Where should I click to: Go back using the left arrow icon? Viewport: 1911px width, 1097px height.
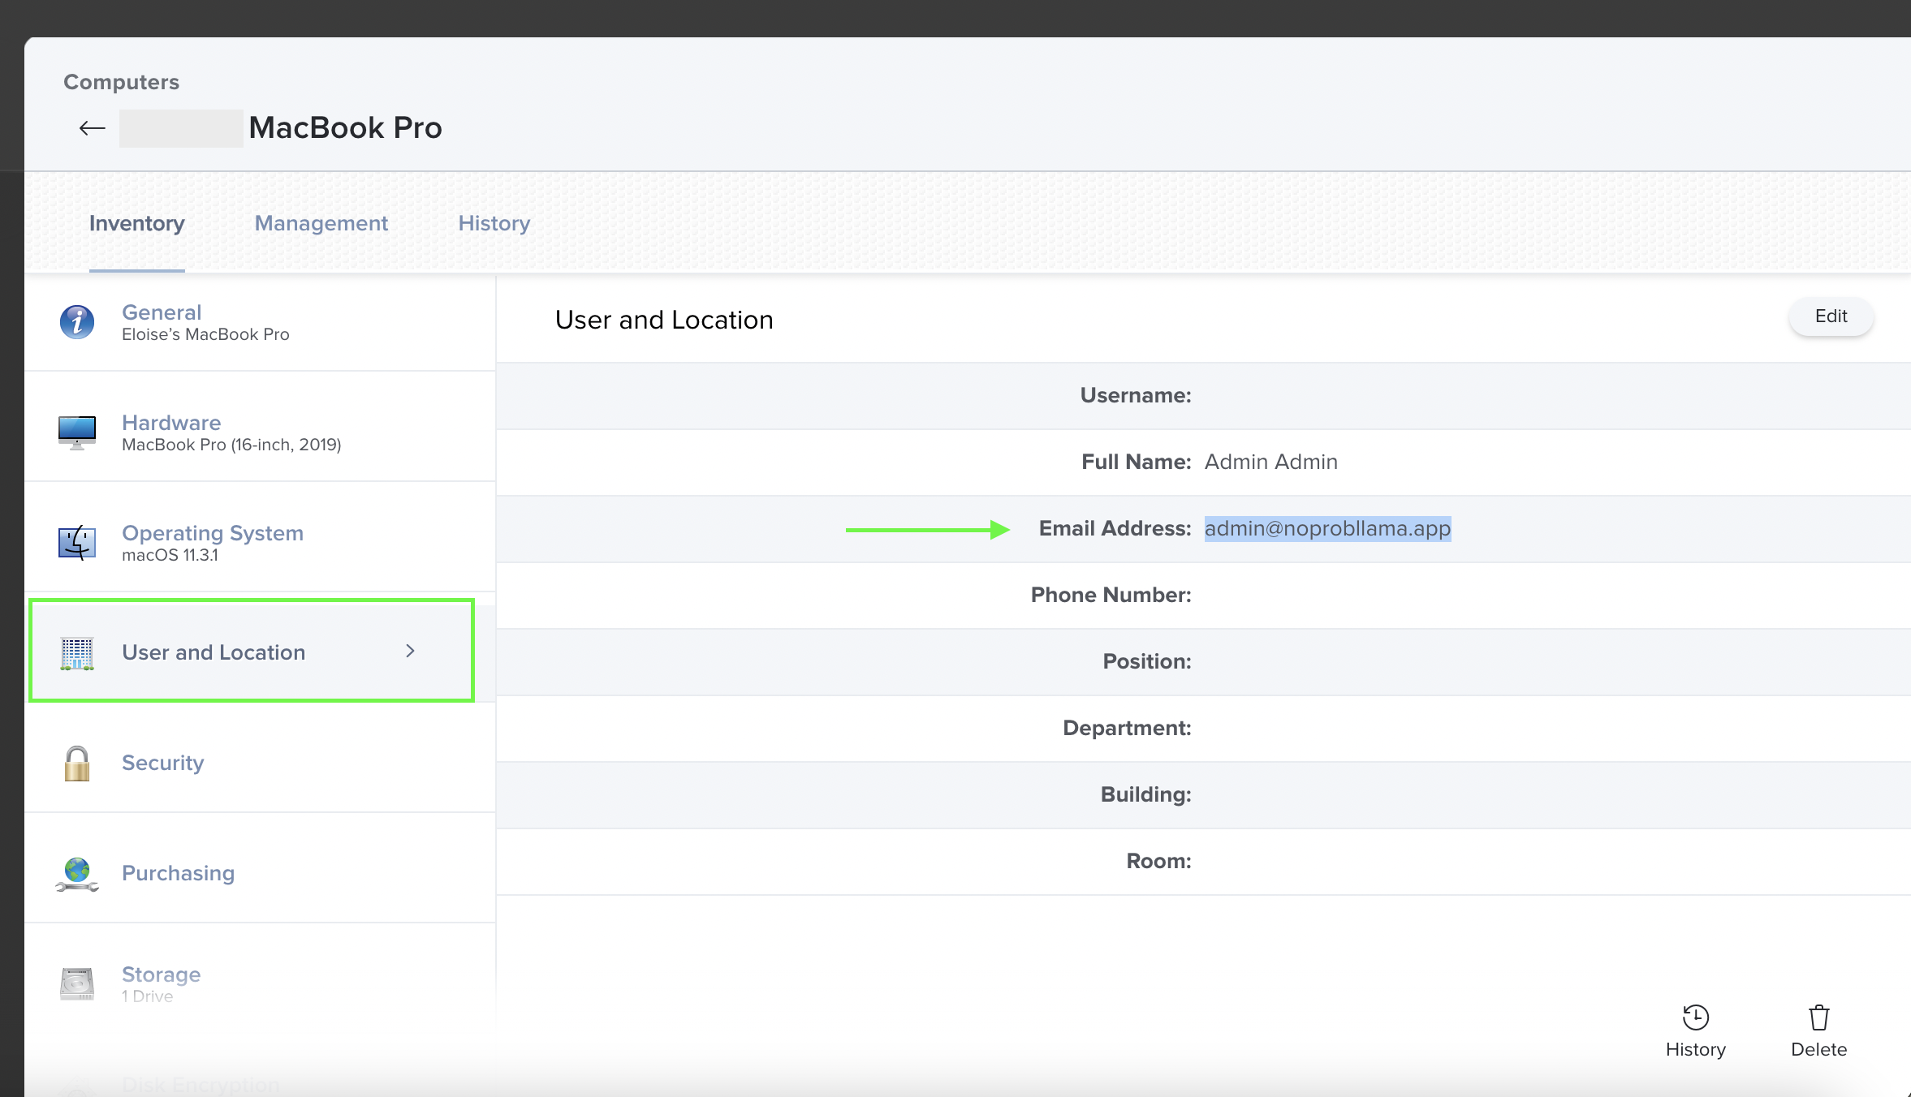tap(92, 128)
